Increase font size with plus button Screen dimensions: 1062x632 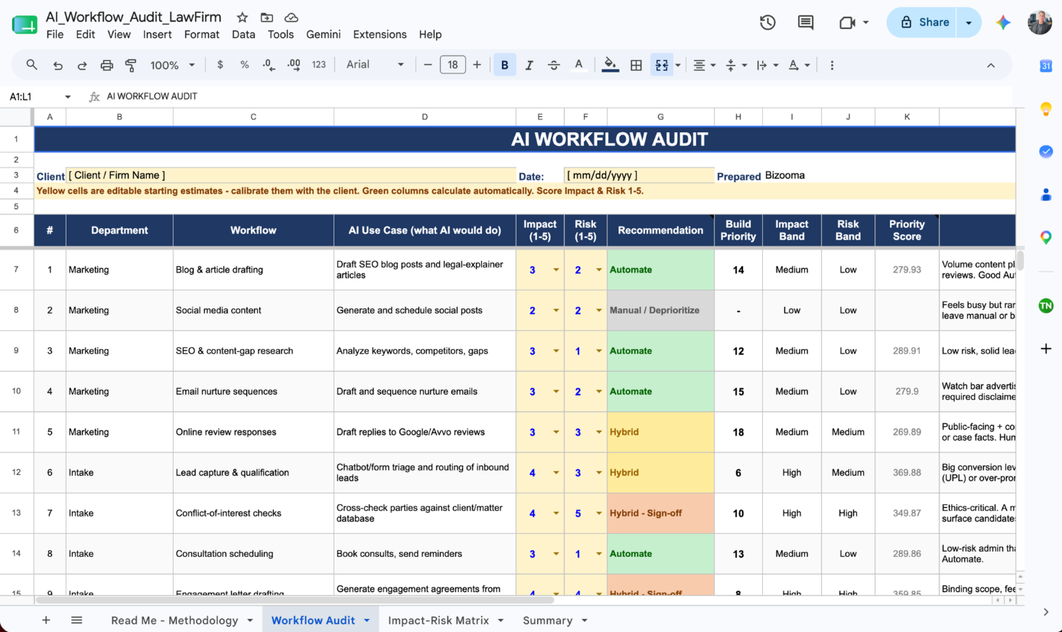(x=477, y=65)
